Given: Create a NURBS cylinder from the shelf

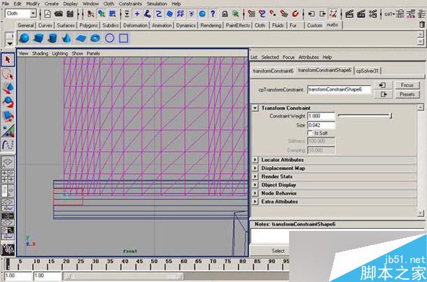Looking at the screenshot, I should tap(52, 38).
